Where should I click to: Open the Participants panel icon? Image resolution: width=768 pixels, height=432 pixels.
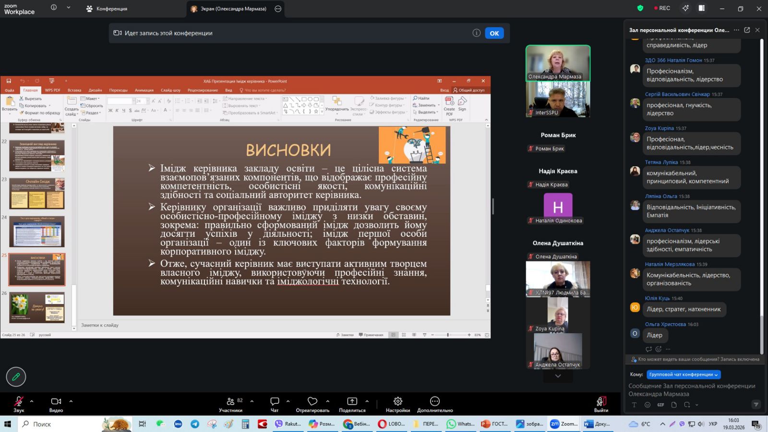click(231, 401)
